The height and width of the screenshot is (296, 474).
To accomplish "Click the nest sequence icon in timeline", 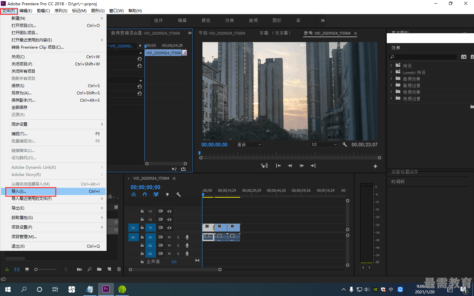I will pyautogui.click(x=134, y=194).
